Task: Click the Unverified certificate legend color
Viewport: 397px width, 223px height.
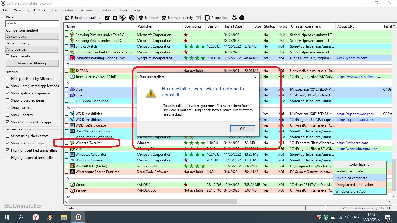Action: (360, 178)
